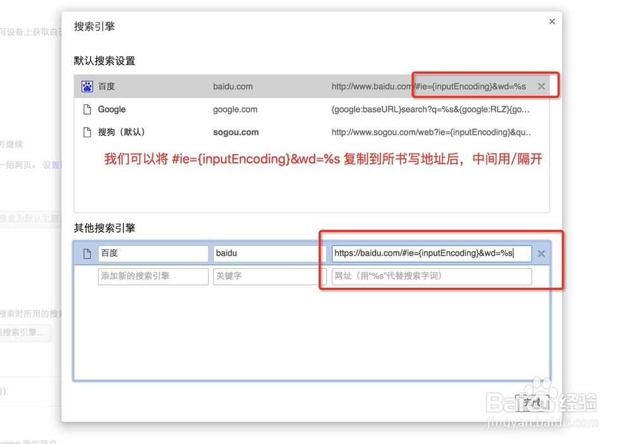Click the sogou.com keyword cell
The image size is (633, 444).
(x=235, y=132)
